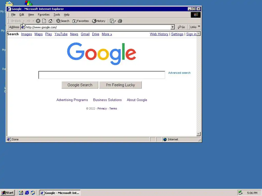Viewport: 262px width, 196px height.
Task: Click the I'm Feeling Lucky button
Action: point(121,85)
